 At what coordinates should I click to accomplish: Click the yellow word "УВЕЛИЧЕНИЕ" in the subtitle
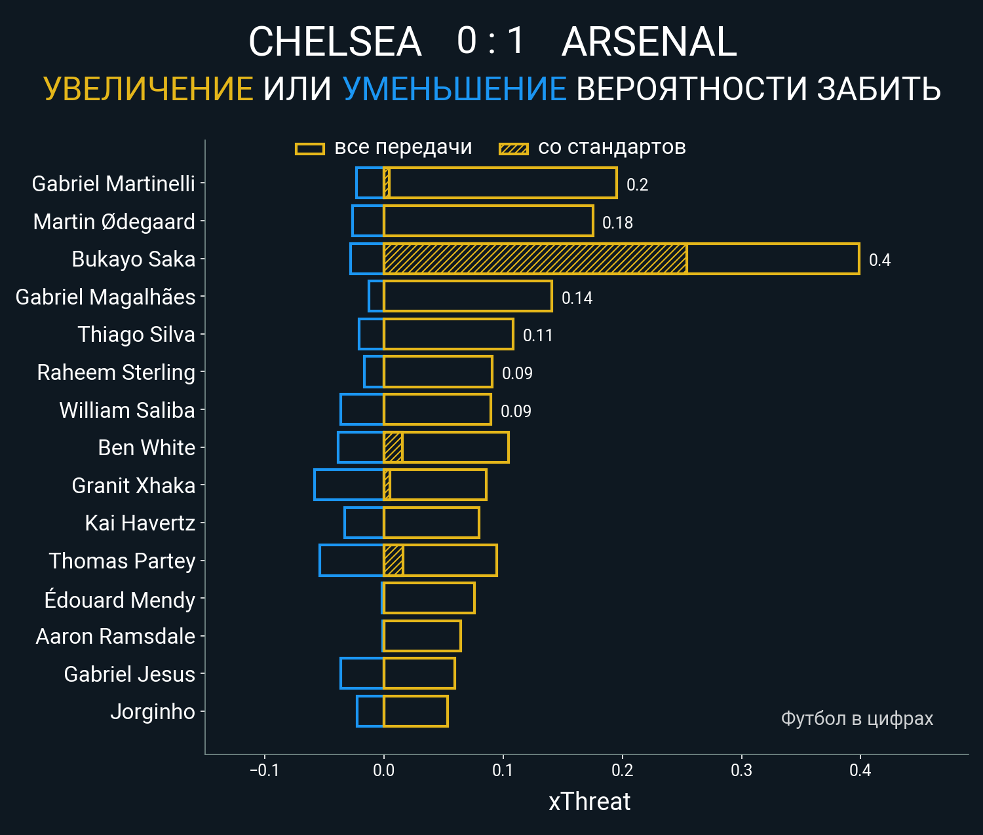tap(148, 90)
